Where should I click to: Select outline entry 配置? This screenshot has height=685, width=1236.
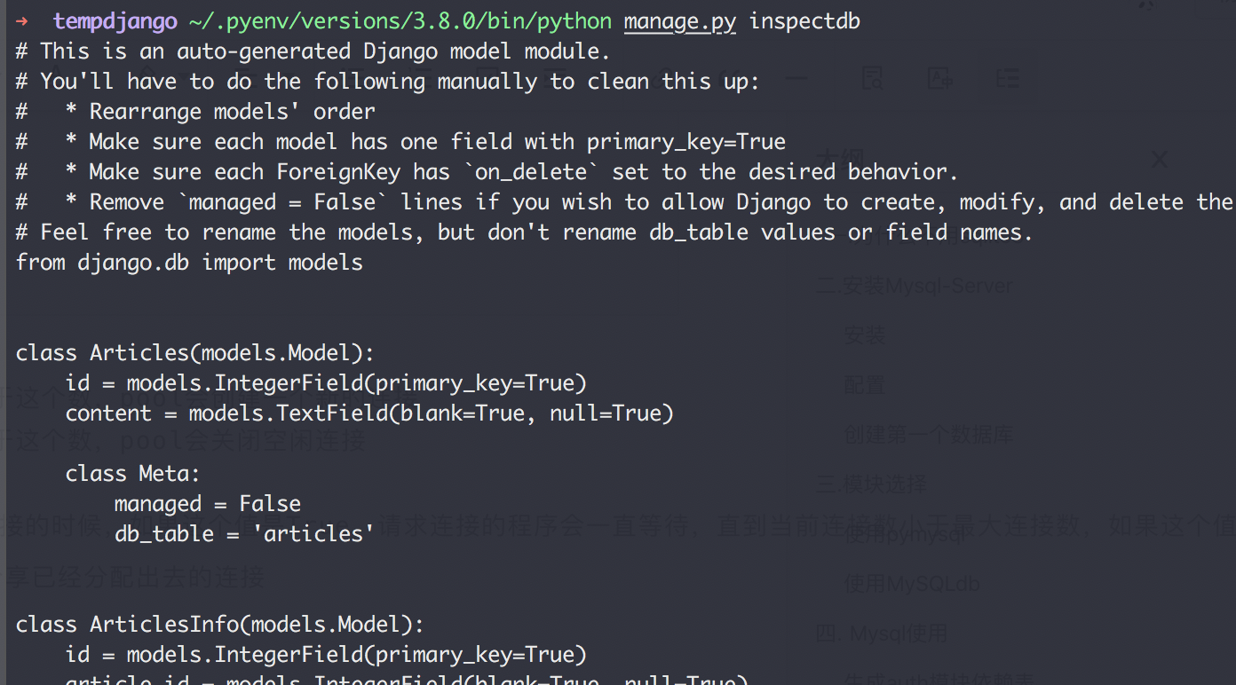point(865,385)
